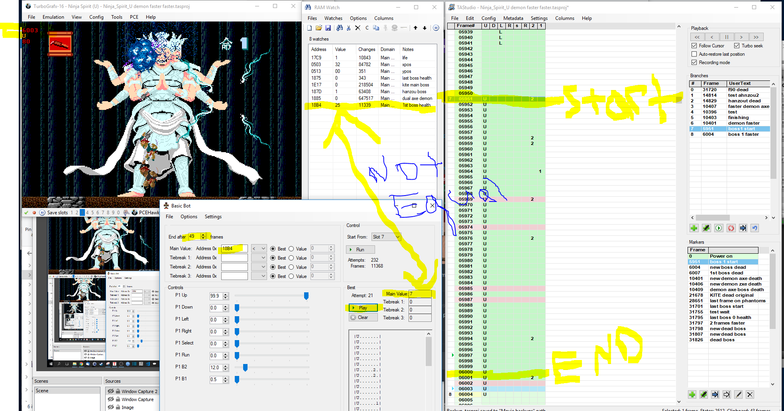Viewport: 784px width, 411px height.
Task: Add a new branch with green plus
Action: pyautogui.click(x=694, y=228)
